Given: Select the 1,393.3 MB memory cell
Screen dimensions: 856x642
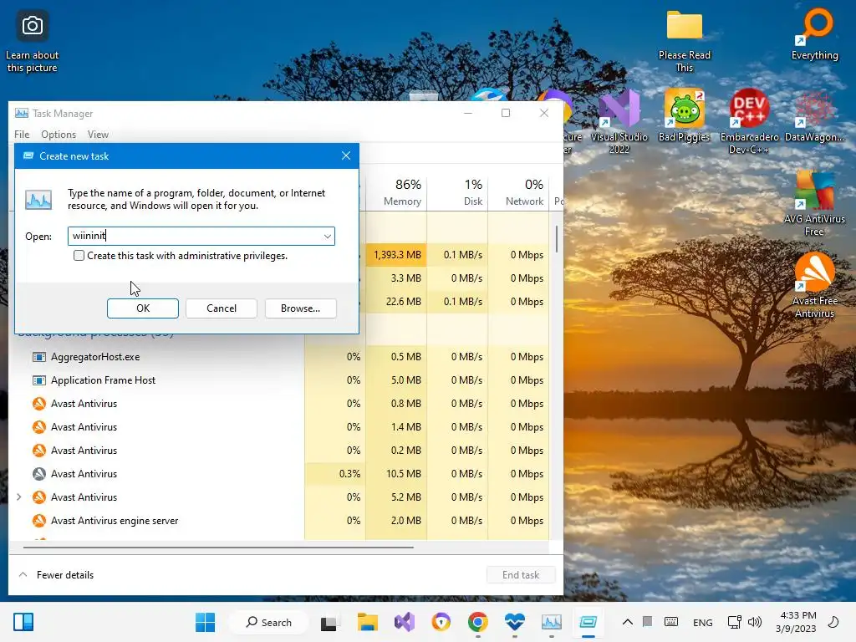Looking at the screenshot, I should pyautogui.click(x=397, y=255).
